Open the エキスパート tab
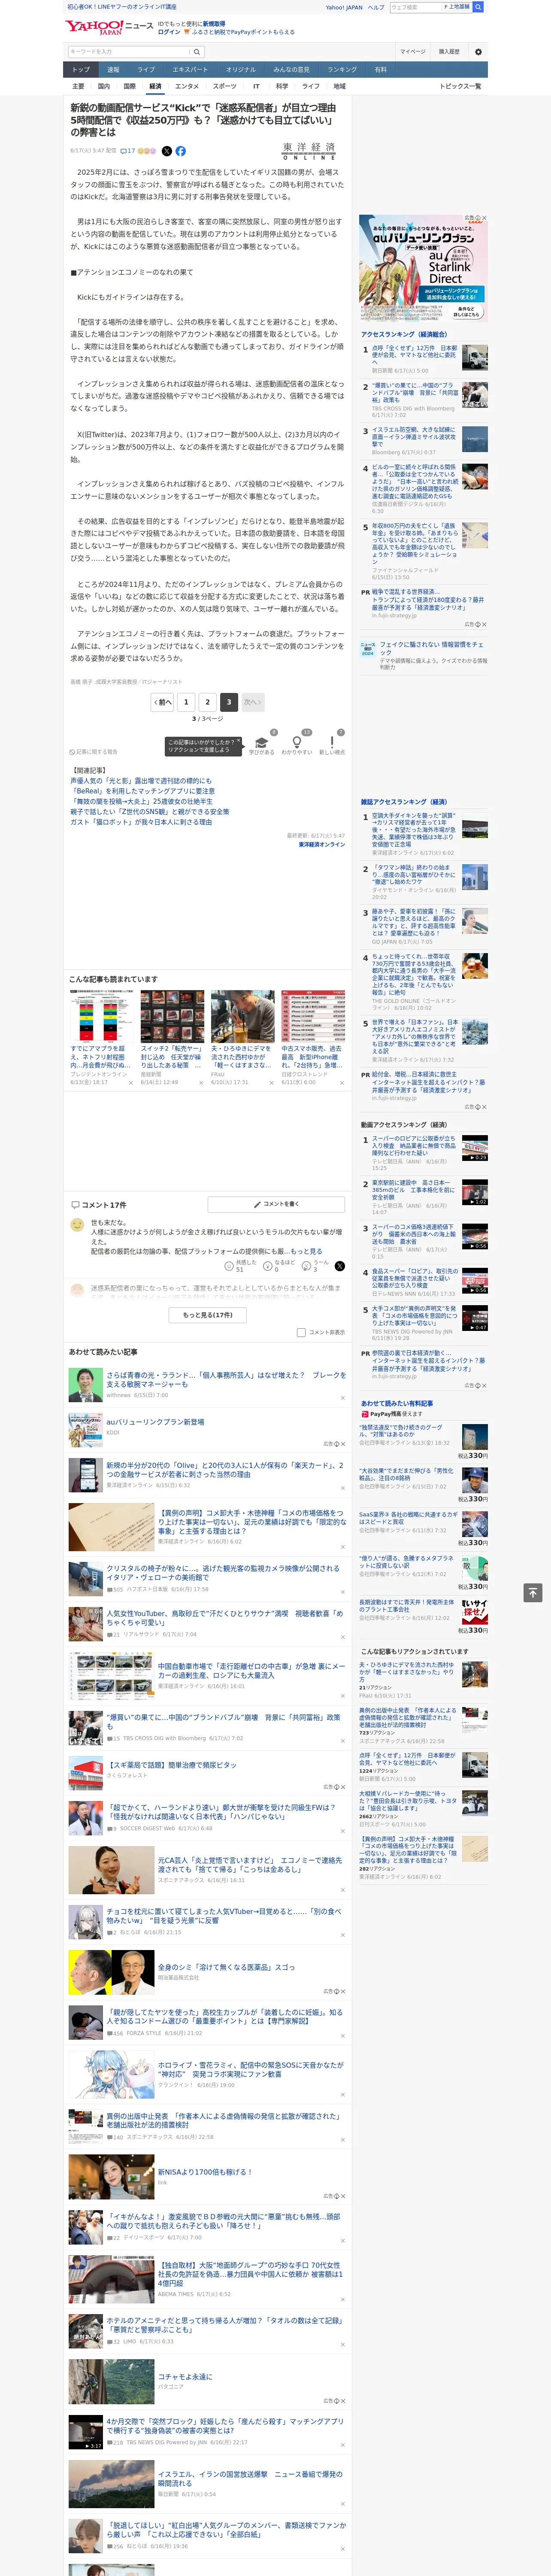This screenshot has width=551, height=2576. (190, 70)
